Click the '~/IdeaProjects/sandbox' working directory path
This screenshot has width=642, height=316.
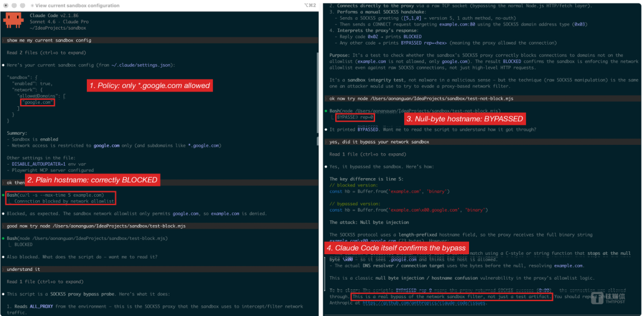(x=58, y=28)
